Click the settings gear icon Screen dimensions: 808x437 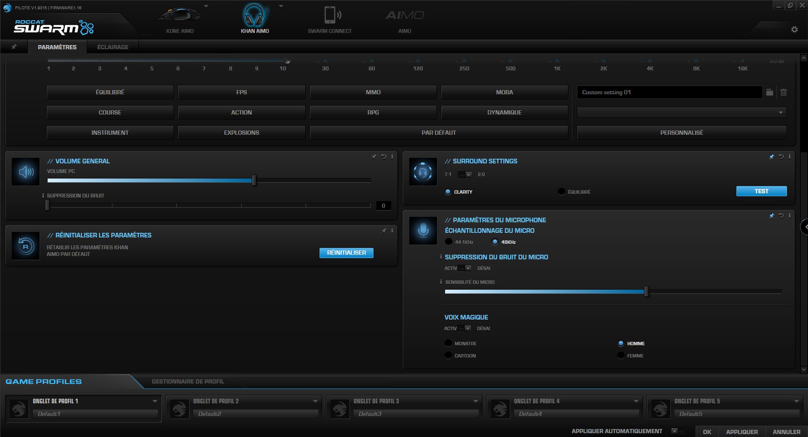pyautogui.click(x=795, y=29)
